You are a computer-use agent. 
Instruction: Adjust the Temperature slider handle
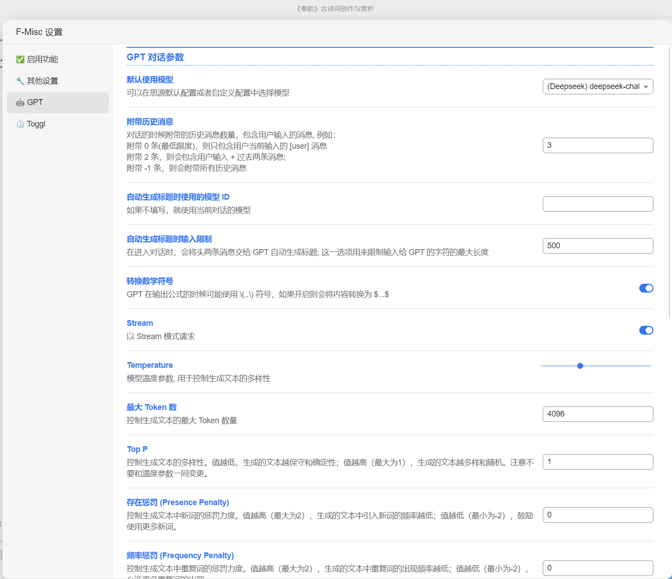pos(580,366)
